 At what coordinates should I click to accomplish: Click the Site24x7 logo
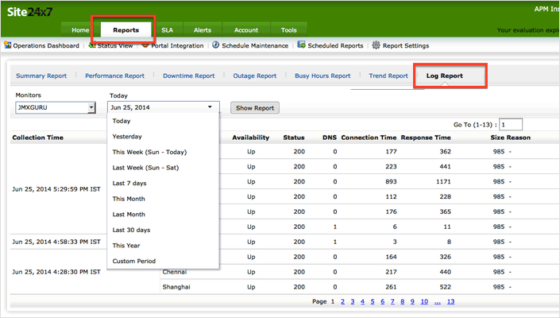click(x=29, y=11)
